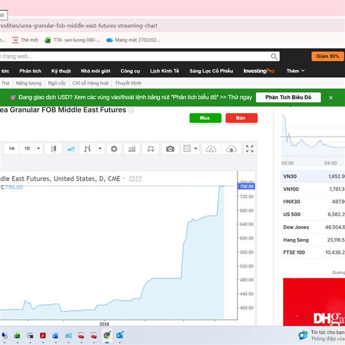Open the indicators icon in chart toolbar

pyautogui.click(x=132, y=149)
